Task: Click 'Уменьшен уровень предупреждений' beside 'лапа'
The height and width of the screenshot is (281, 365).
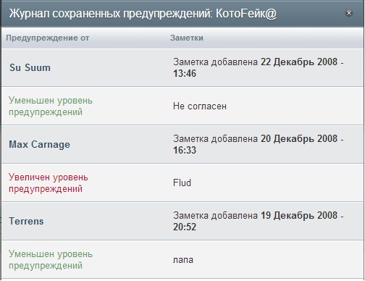Action: pyautogui.click(x=51, y=260)
